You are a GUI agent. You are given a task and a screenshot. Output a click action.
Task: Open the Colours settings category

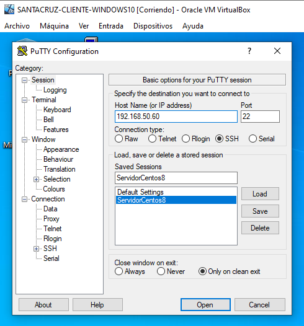coord(54,189)
